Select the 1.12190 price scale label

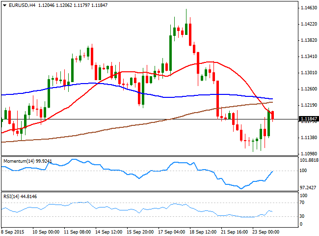(309, 105)
